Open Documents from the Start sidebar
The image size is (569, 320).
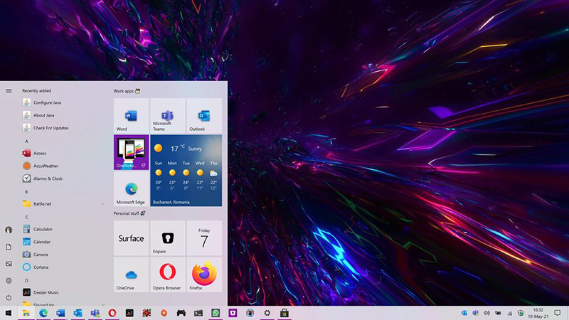(9, 247)
